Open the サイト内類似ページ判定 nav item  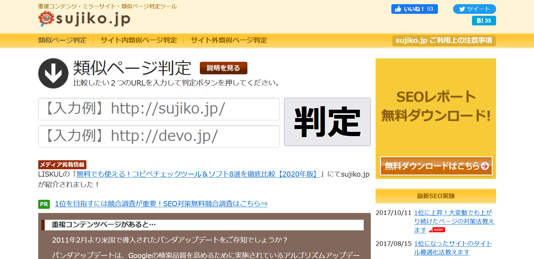click(139, 40)
